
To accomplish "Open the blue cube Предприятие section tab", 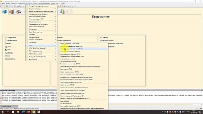I will point(4,12).
